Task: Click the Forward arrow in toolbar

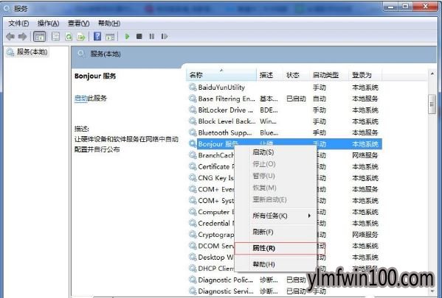Action: point(22,37)
